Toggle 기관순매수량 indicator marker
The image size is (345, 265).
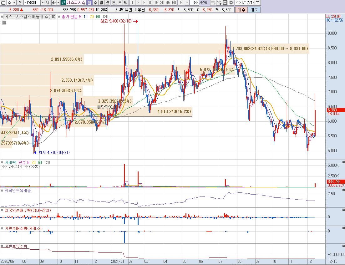(x=2, y=228)
